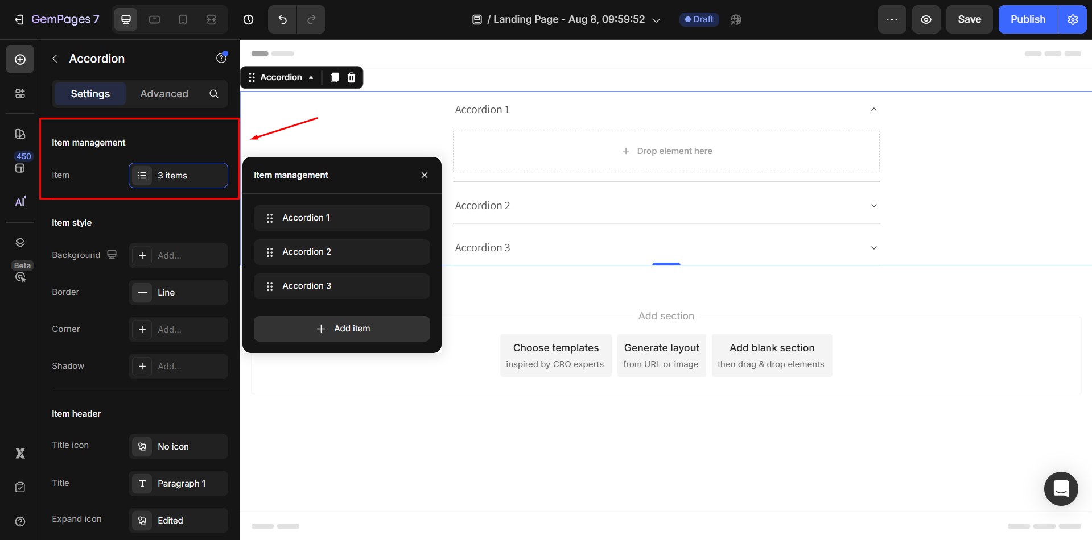Click the Undo arrow icon
This screenshot has height=540, width=1092.
click(282, 19)
